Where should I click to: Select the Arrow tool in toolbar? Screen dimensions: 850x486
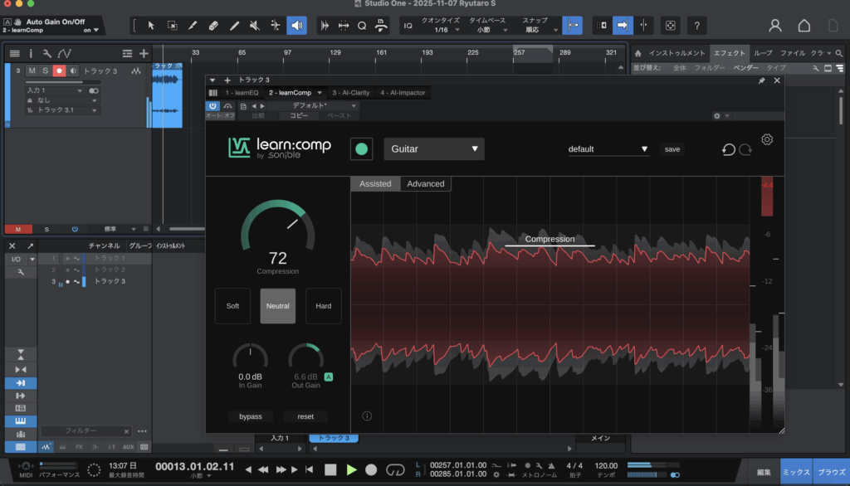(x=151, y=26)
